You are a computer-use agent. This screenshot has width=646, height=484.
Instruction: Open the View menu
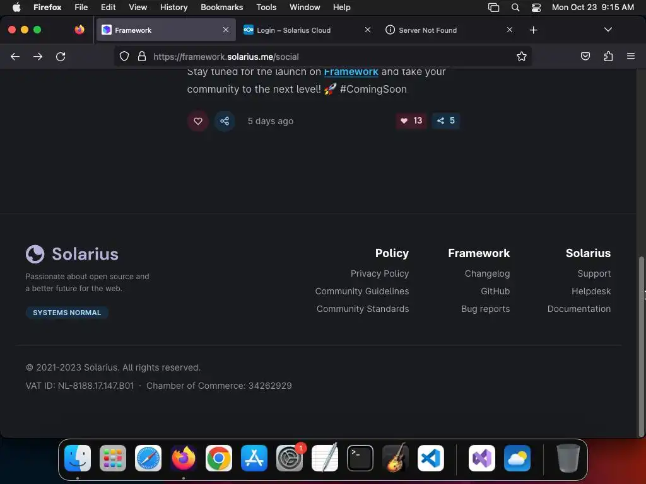[x=138, y=7]
